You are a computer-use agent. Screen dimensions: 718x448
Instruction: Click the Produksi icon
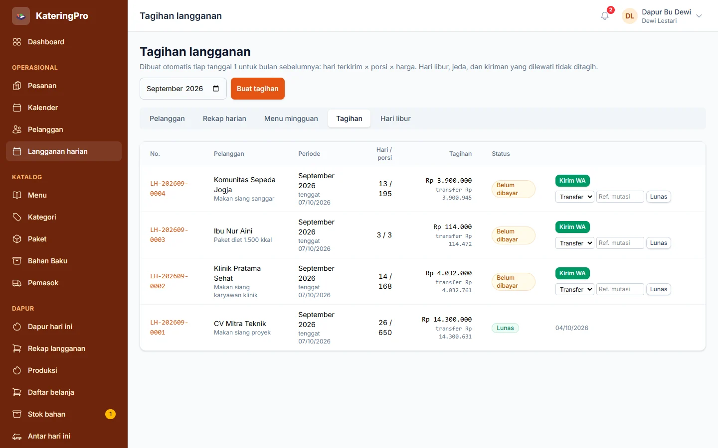[17, 370]
